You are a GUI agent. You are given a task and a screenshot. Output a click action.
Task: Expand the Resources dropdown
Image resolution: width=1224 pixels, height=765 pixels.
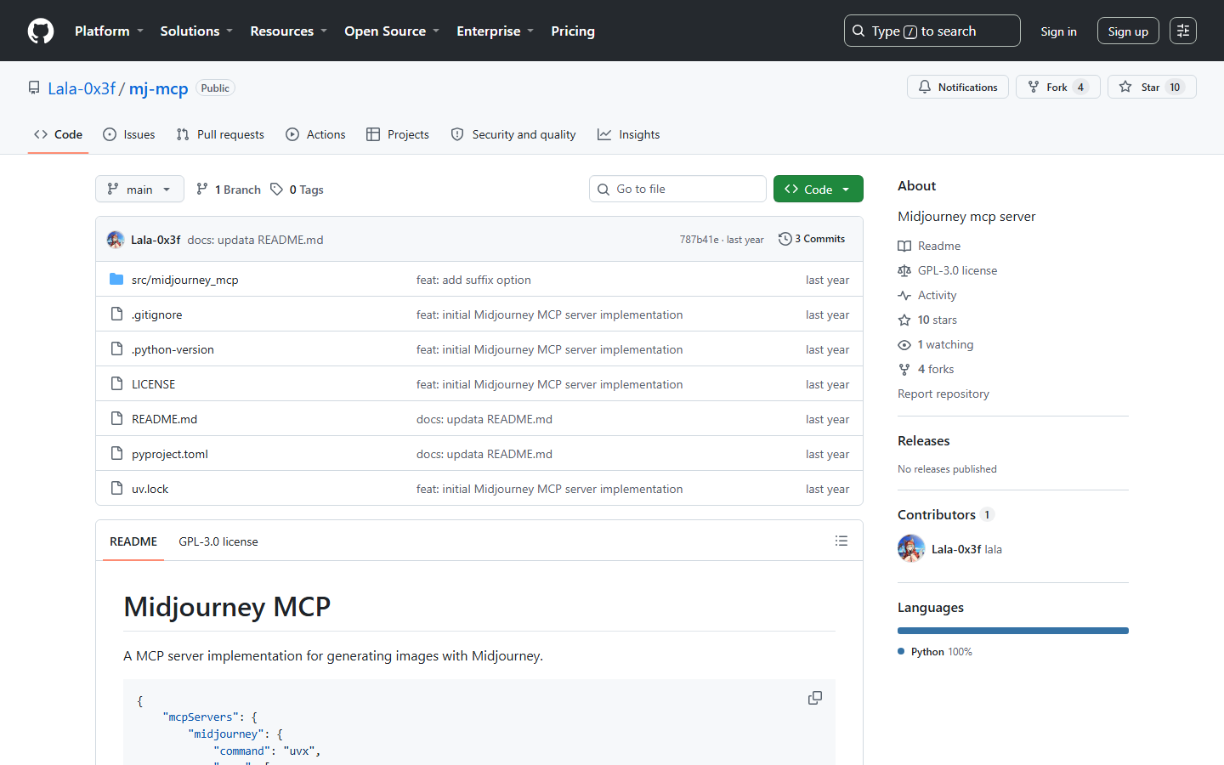tap(288, 31)
